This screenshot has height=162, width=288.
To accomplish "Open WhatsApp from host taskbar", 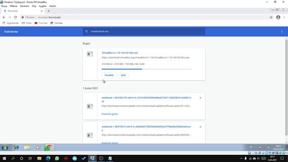I will (x=57, y=158).
